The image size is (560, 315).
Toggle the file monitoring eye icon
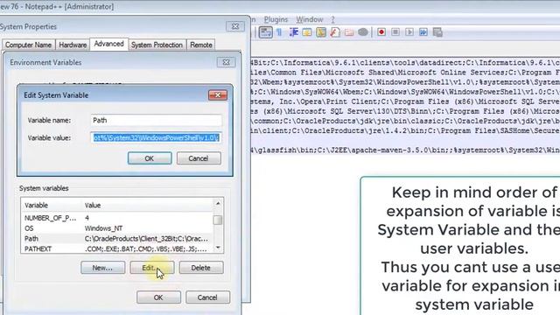[363, 32]
